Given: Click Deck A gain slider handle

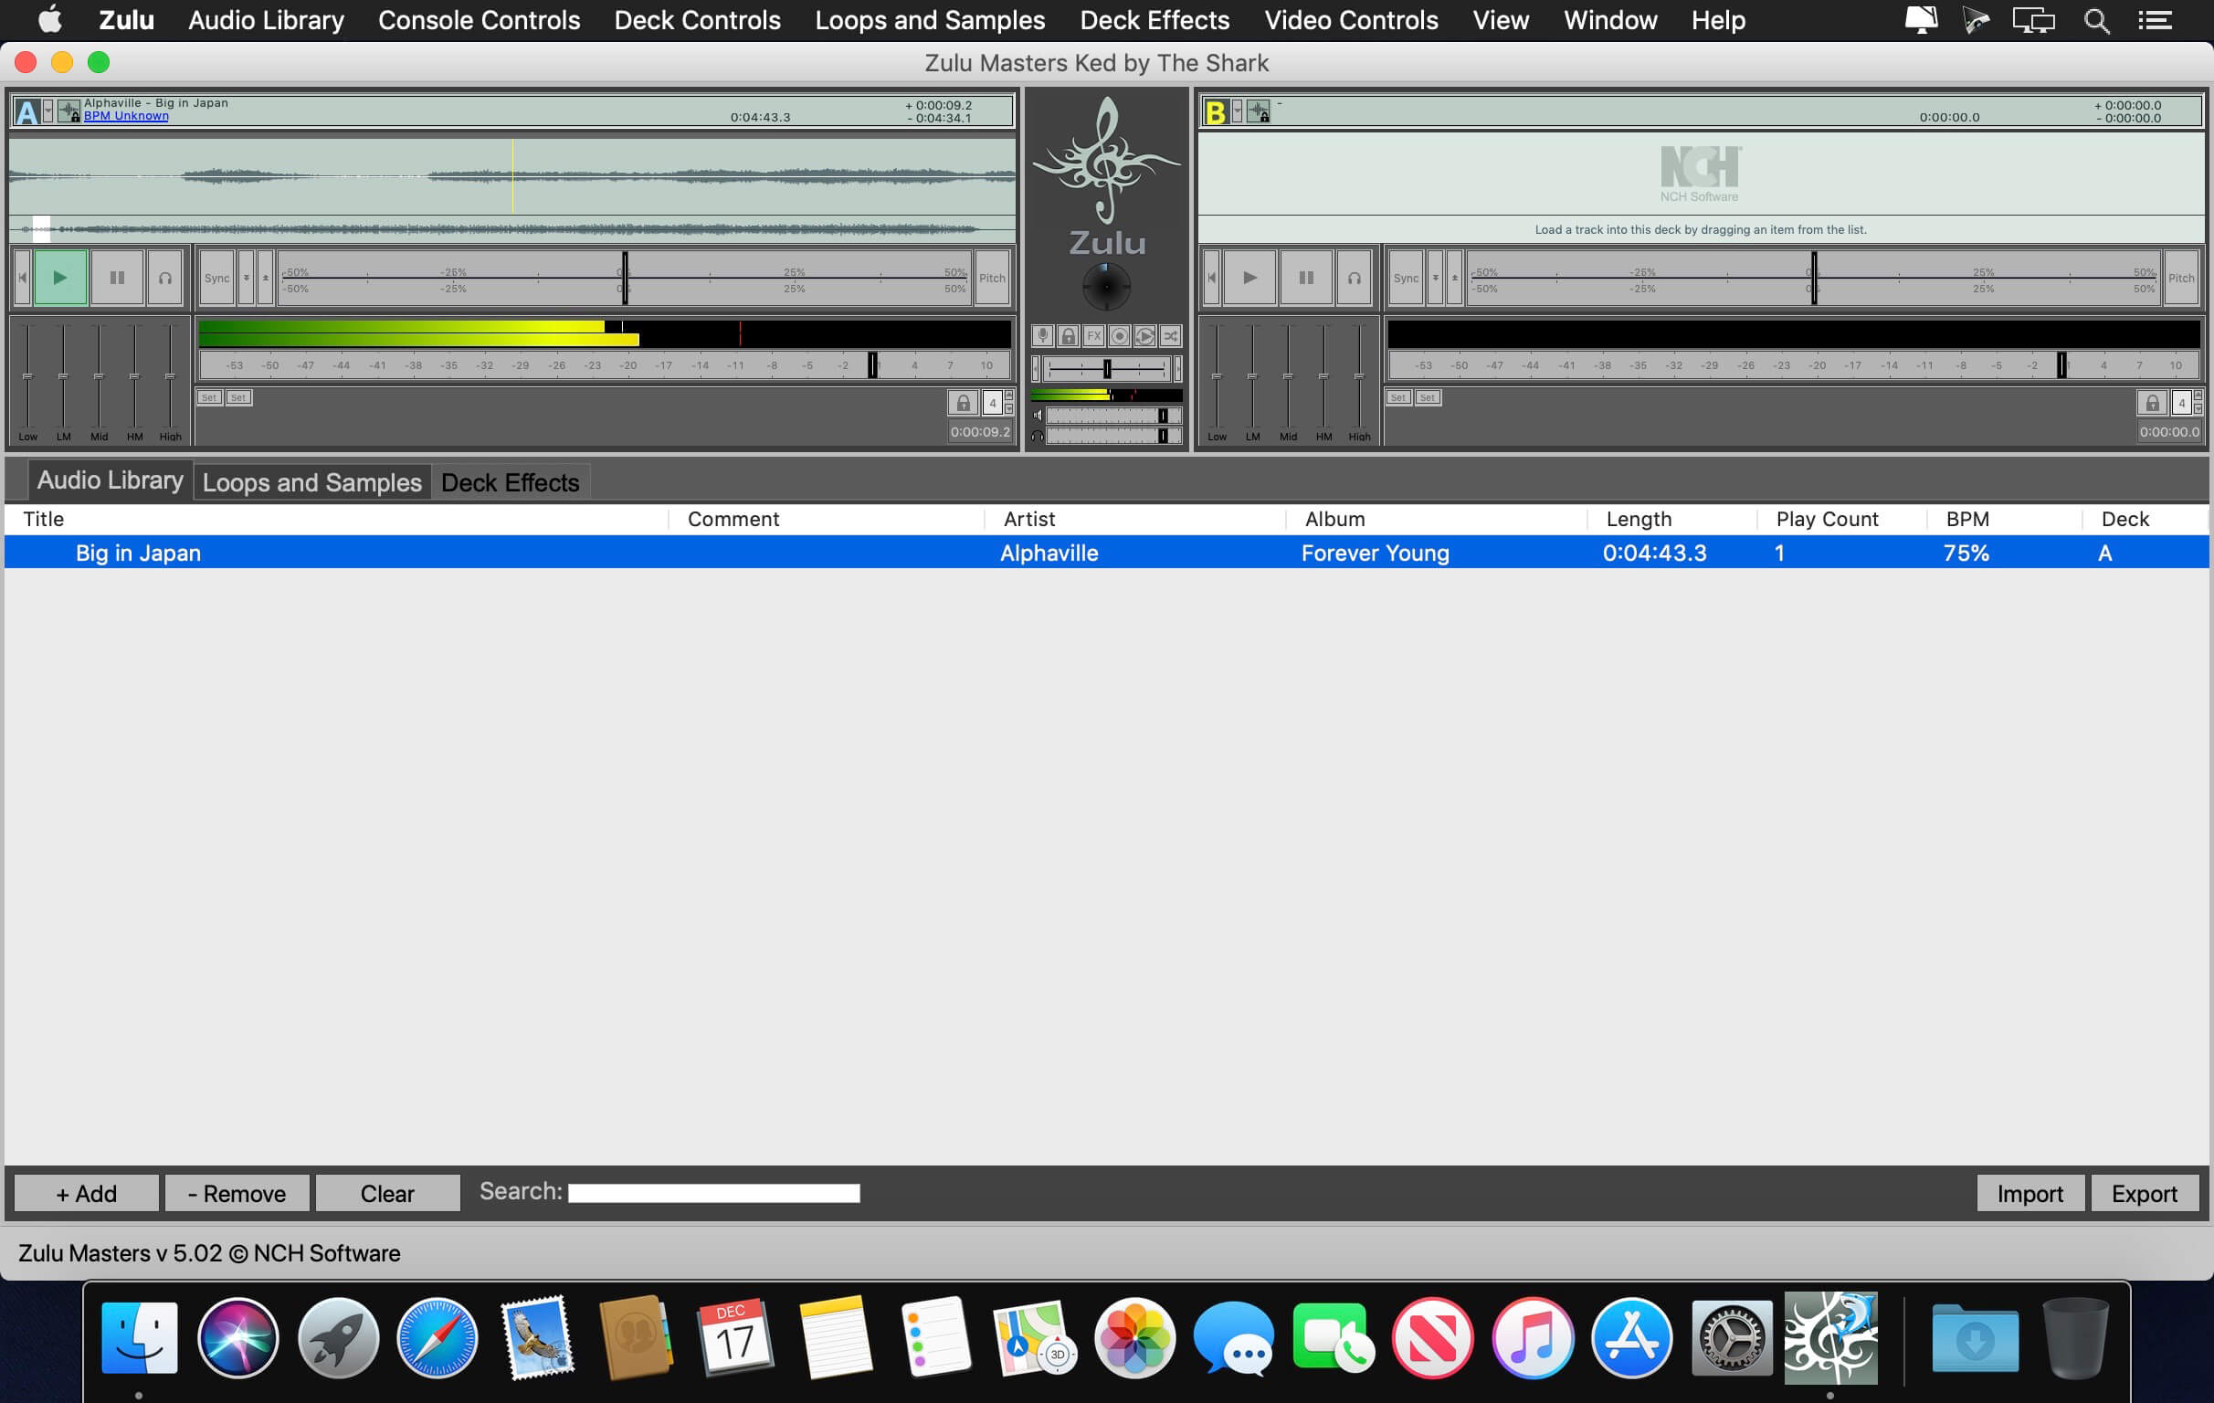Looking at the screenshot, I should click(873, 365).
